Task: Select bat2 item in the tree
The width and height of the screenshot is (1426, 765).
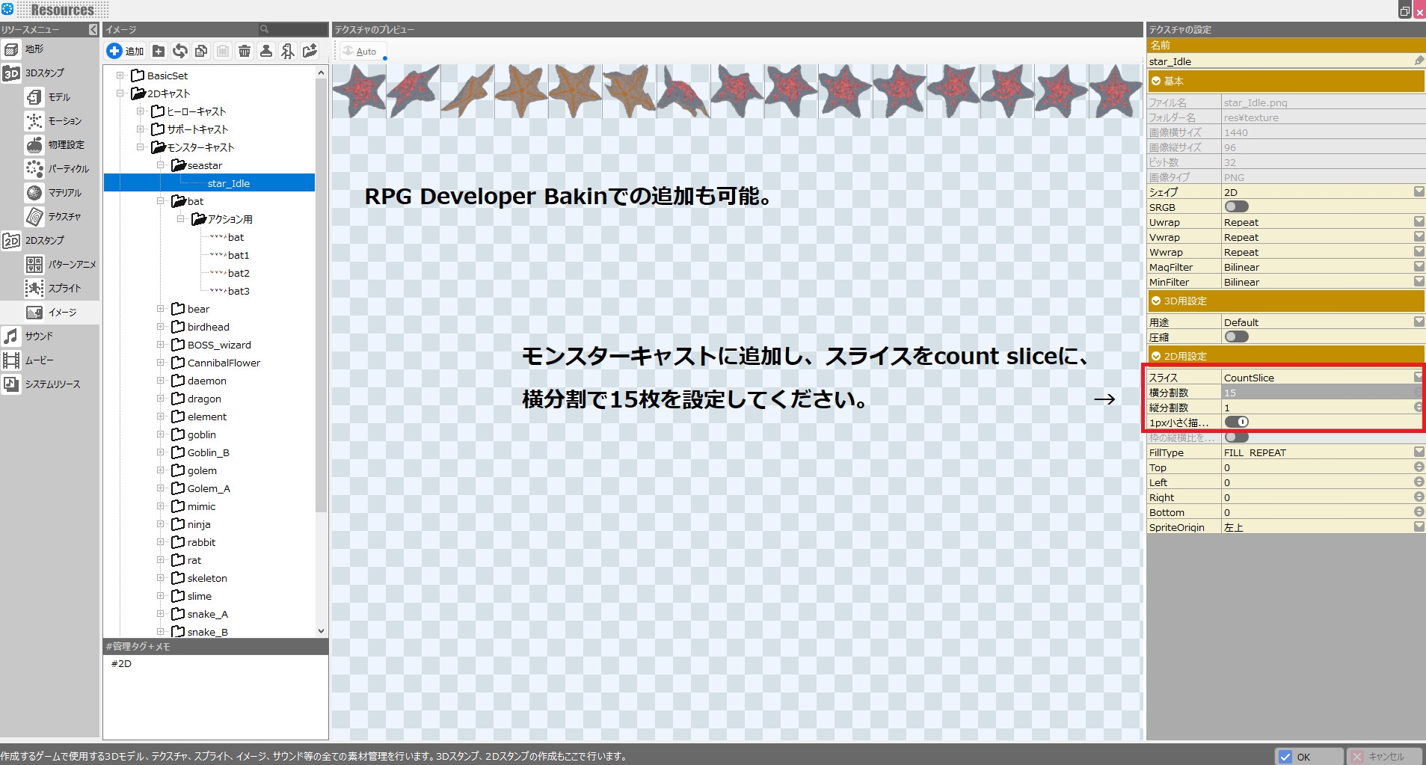Action: coord(239,273)
